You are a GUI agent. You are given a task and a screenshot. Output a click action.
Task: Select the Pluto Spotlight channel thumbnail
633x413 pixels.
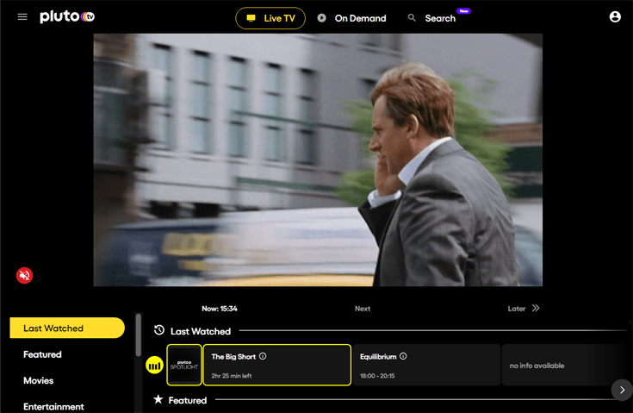pos(184,365)
